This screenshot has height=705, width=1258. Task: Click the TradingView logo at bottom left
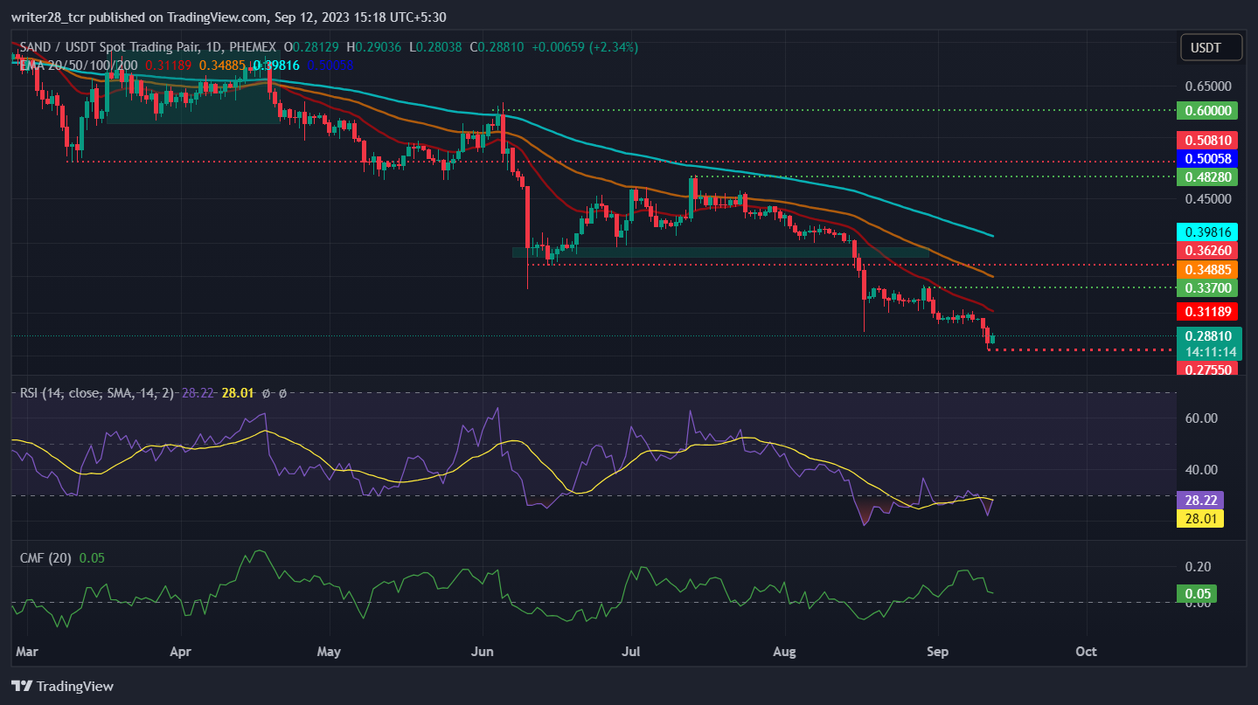click(62, 686)
